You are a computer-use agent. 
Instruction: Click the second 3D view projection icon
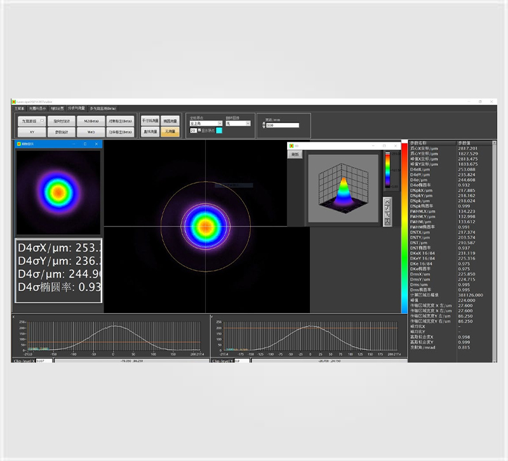[x=387, y=208]
